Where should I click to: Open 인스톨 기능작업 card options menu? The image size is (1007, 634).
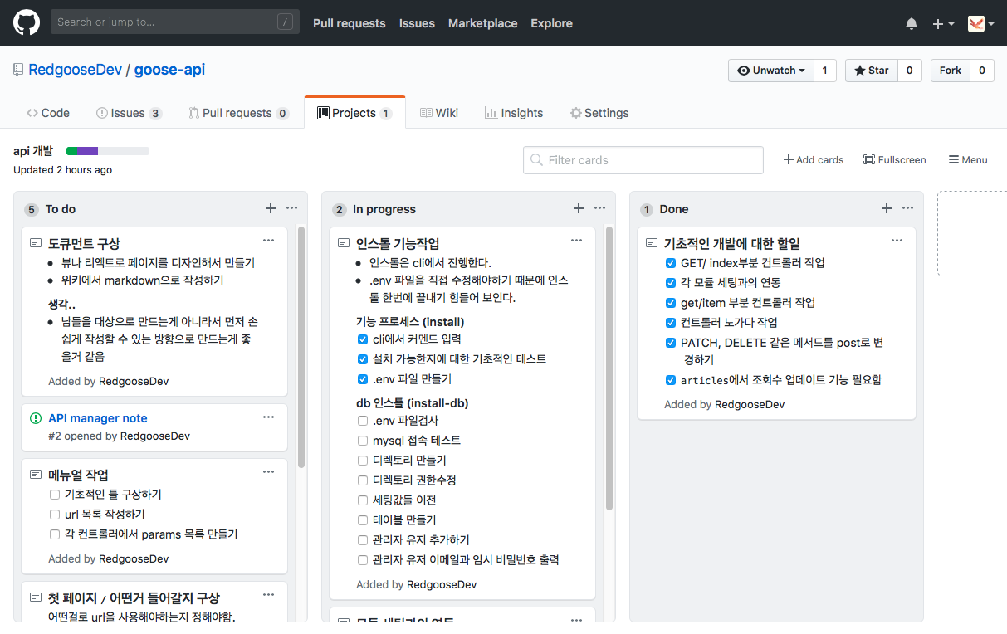576,241
